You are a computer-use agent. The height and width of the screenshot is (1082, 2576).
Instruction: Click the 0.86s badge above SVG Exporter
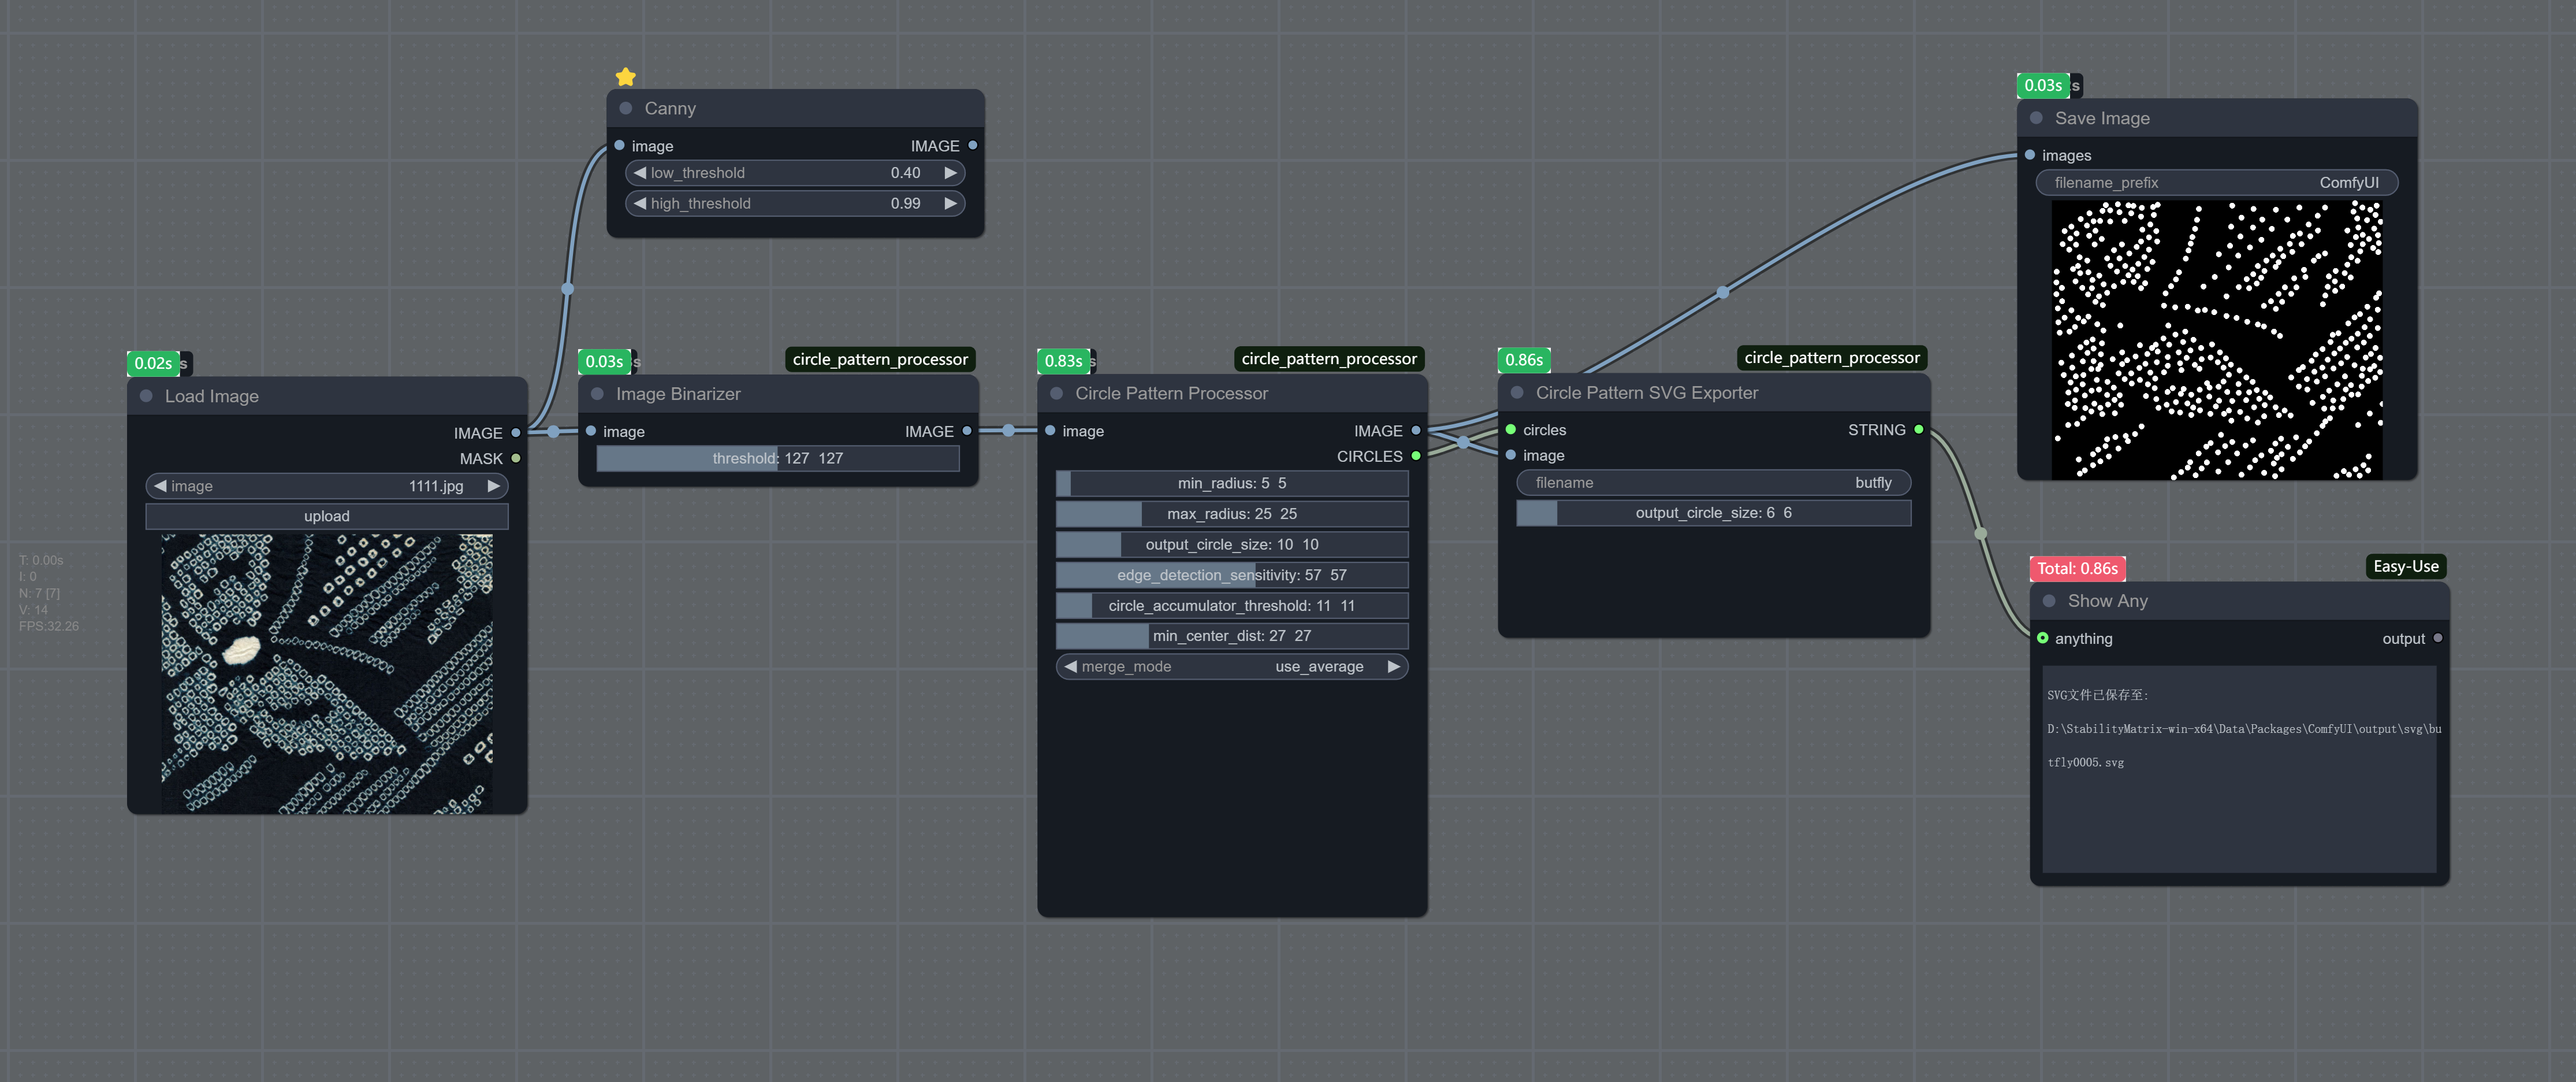point(1524,360)
